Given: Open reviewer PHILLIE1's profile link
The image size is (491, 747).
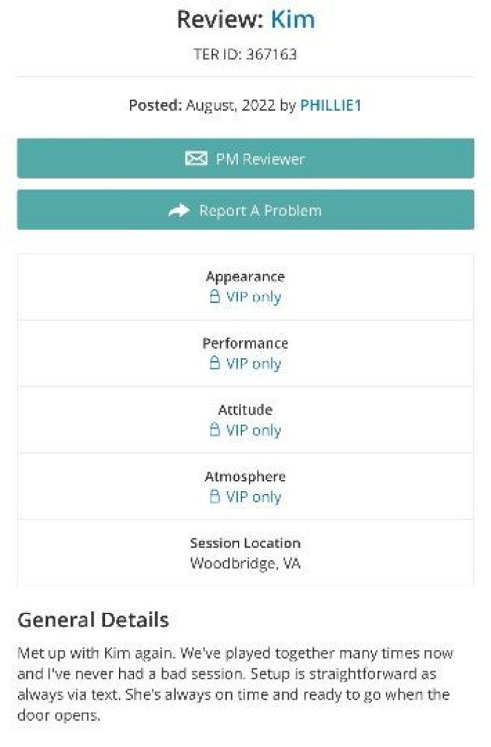Looking at the screenshot, I should pos(330,105).
